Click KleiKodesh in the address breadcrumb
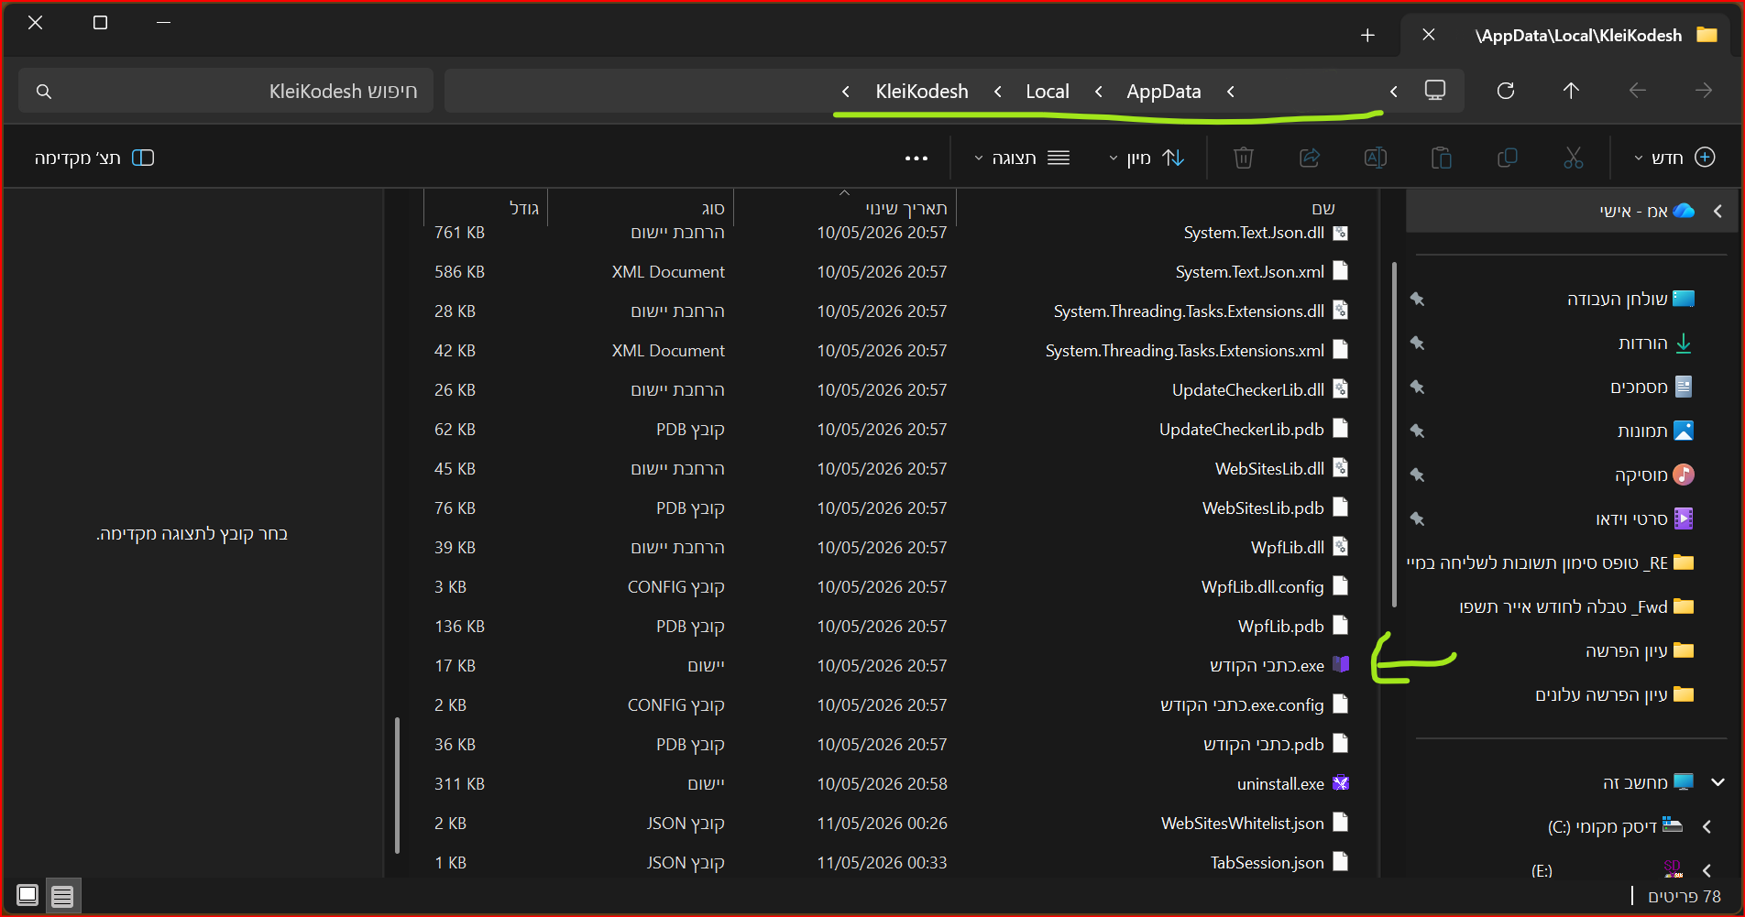The width and height of the screenshot is (1745, 917). click(922, 92)
